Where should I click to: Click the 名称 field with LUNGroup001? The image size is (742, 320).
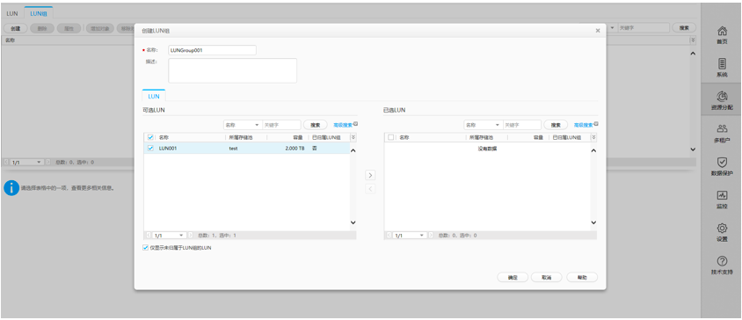[x=213, y=50]
